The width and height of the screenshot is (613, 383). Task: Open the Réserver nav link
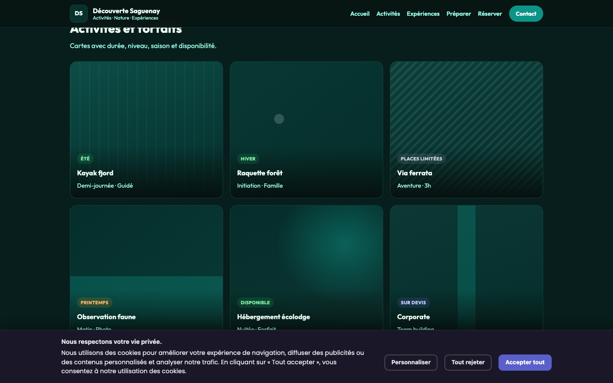pyautogui.click(x=490, y=14)
